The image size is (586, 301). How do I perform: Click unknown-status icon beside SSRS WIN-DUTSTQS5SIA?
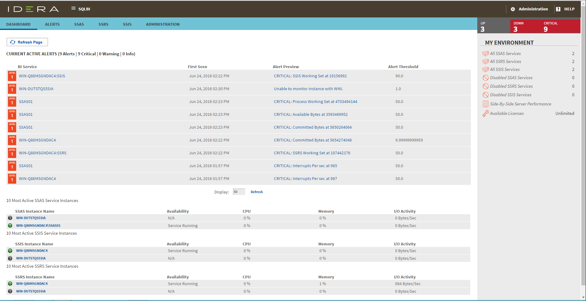click(10, 291)
